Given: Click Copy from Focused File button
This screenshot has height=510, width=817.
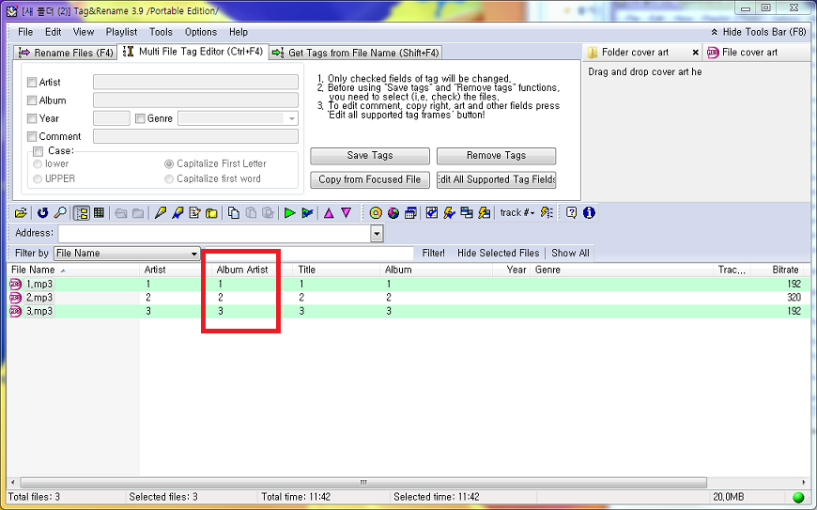Looking at the screenshot, I should coord(370,179).
